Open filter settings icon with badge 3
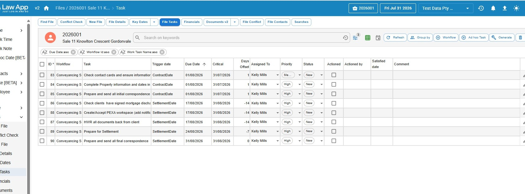Image resolution: width=525 pixels, height=194 pixels. 355,38
